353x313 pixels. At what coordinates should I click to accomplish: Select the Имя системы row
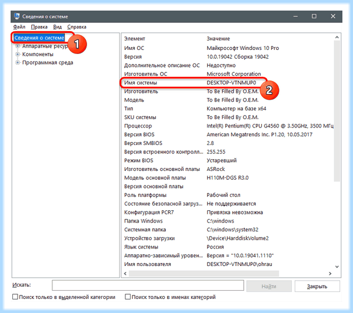[x=228, y=83]
